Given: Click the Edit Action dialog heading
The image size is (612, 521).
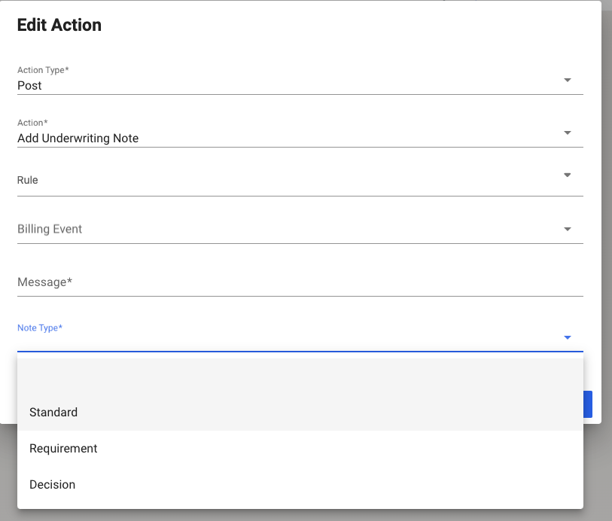Looking at the screenshot, I should (x=59, y=25).
